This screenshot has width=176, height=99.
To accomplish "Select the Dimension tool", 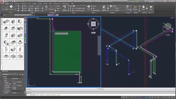I will 51,8.
